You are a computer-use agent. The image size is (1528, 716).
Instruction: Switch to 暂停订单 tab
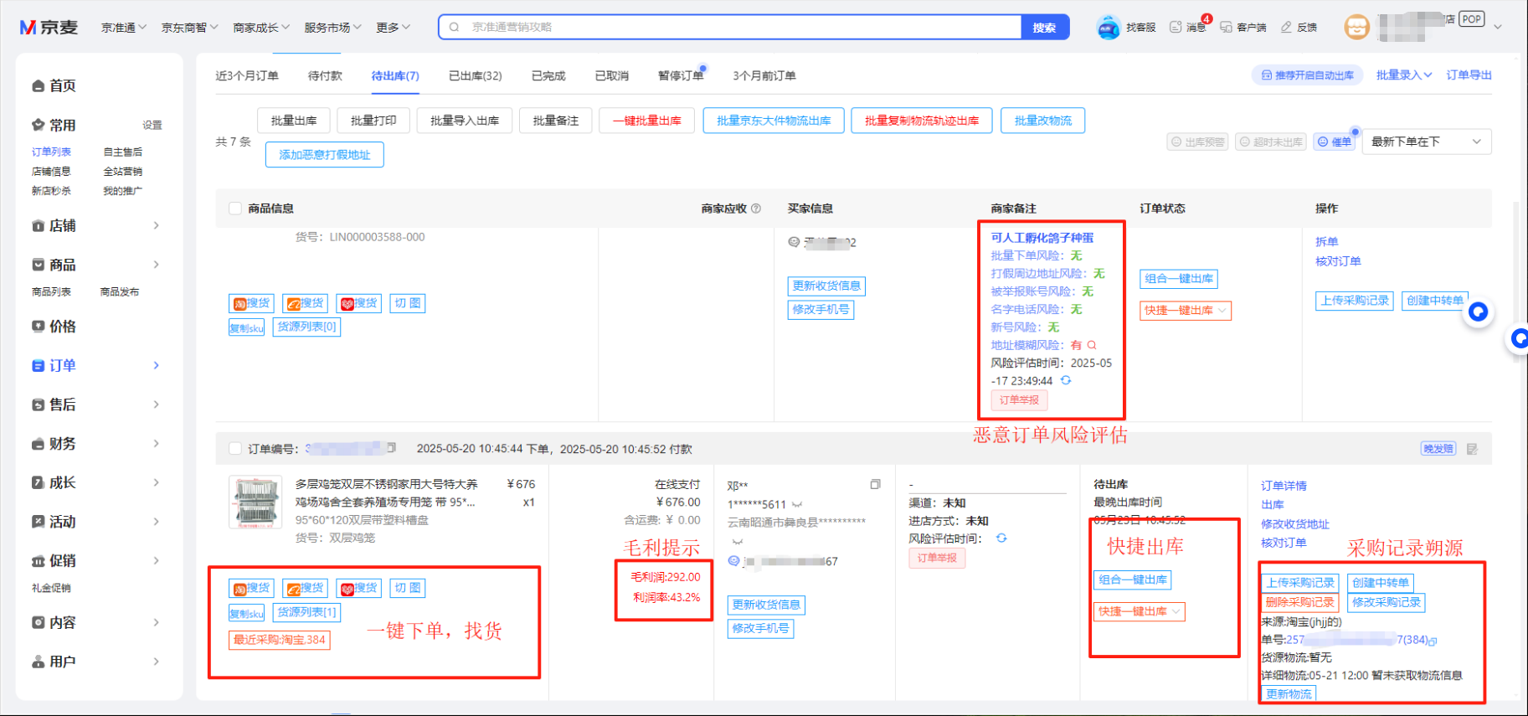click(681, 75)
